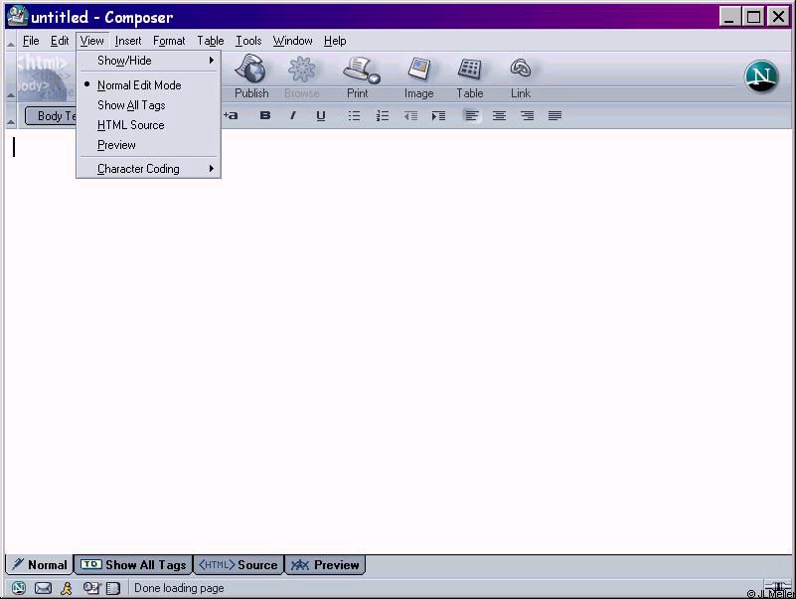This screenshot has height=599, width=796.
Task: Indent the paragraph with the increase indent icon
Action: click(438, 116)
